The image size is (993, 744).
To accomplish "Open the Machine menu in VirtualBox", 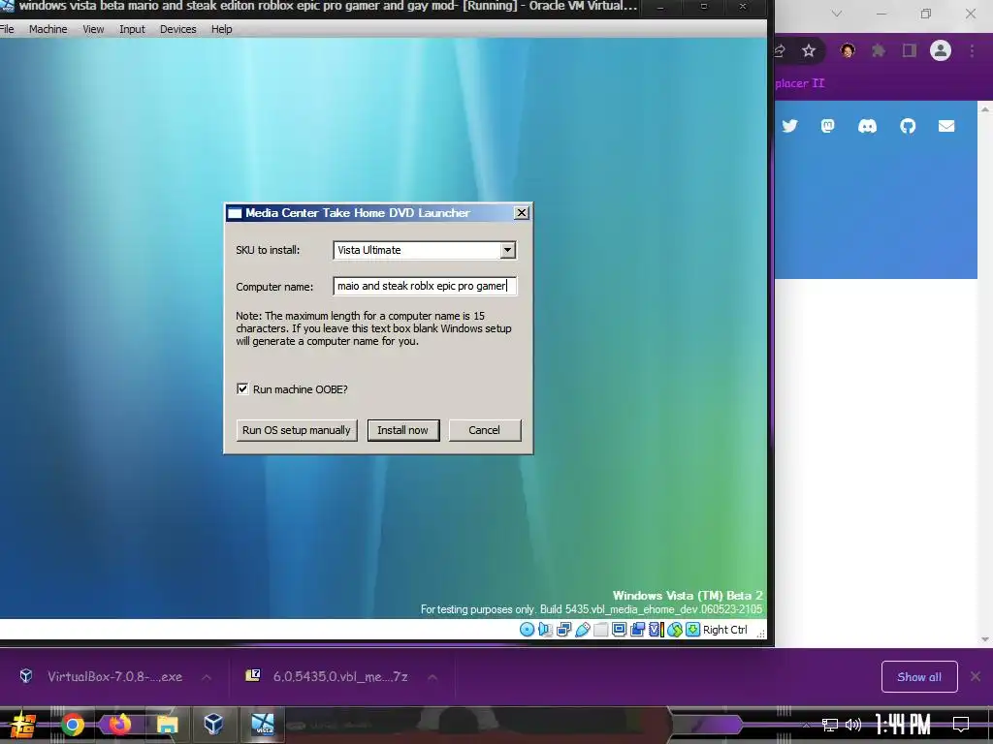I will (x=48, y=29).
